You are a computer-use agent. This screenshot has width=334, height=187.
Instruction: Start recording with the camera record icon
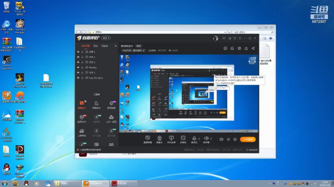[x=222, y=139]
